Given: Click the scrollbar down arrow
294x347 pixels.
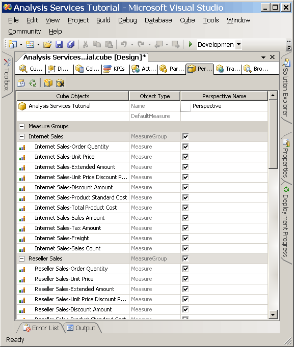Looking at the screenshot, I should coord(273,314).
